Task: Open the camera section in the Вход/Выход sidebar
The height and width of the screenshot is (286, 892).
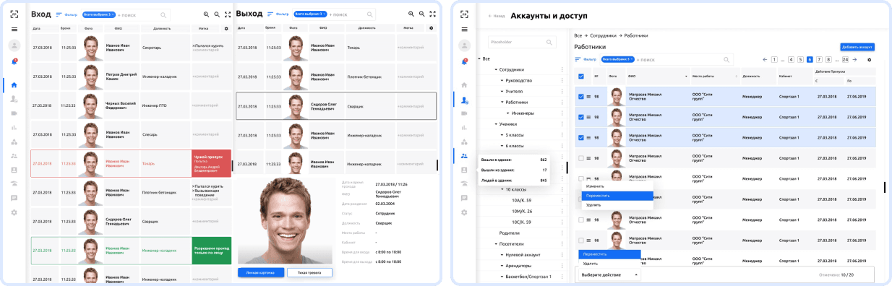Action: click(14, 113)
